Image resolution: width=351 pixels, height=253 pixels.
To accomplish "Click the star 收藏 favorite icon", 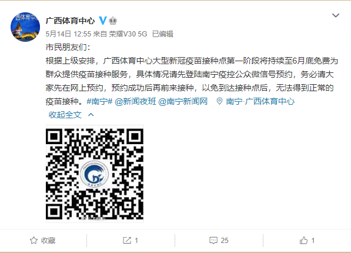I will 34,240.
